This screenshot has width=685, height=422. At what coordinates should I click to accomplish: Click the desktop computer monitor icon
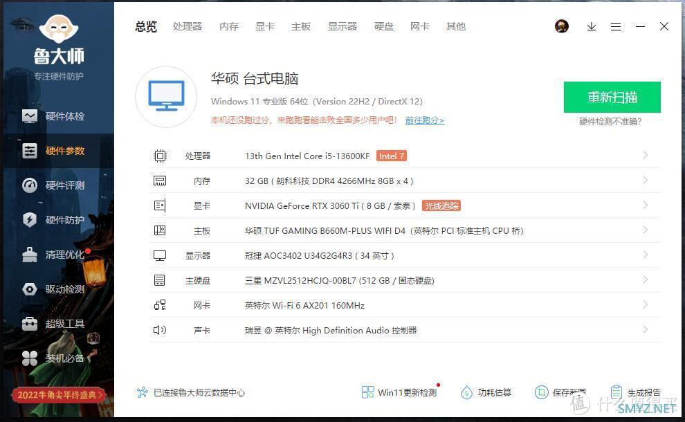(x=166, y=96)
